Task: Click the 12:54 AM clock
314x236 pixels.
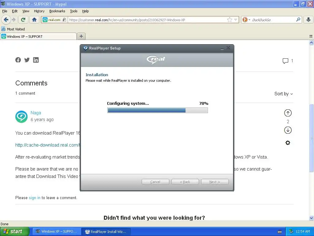Action: (303, 231)
